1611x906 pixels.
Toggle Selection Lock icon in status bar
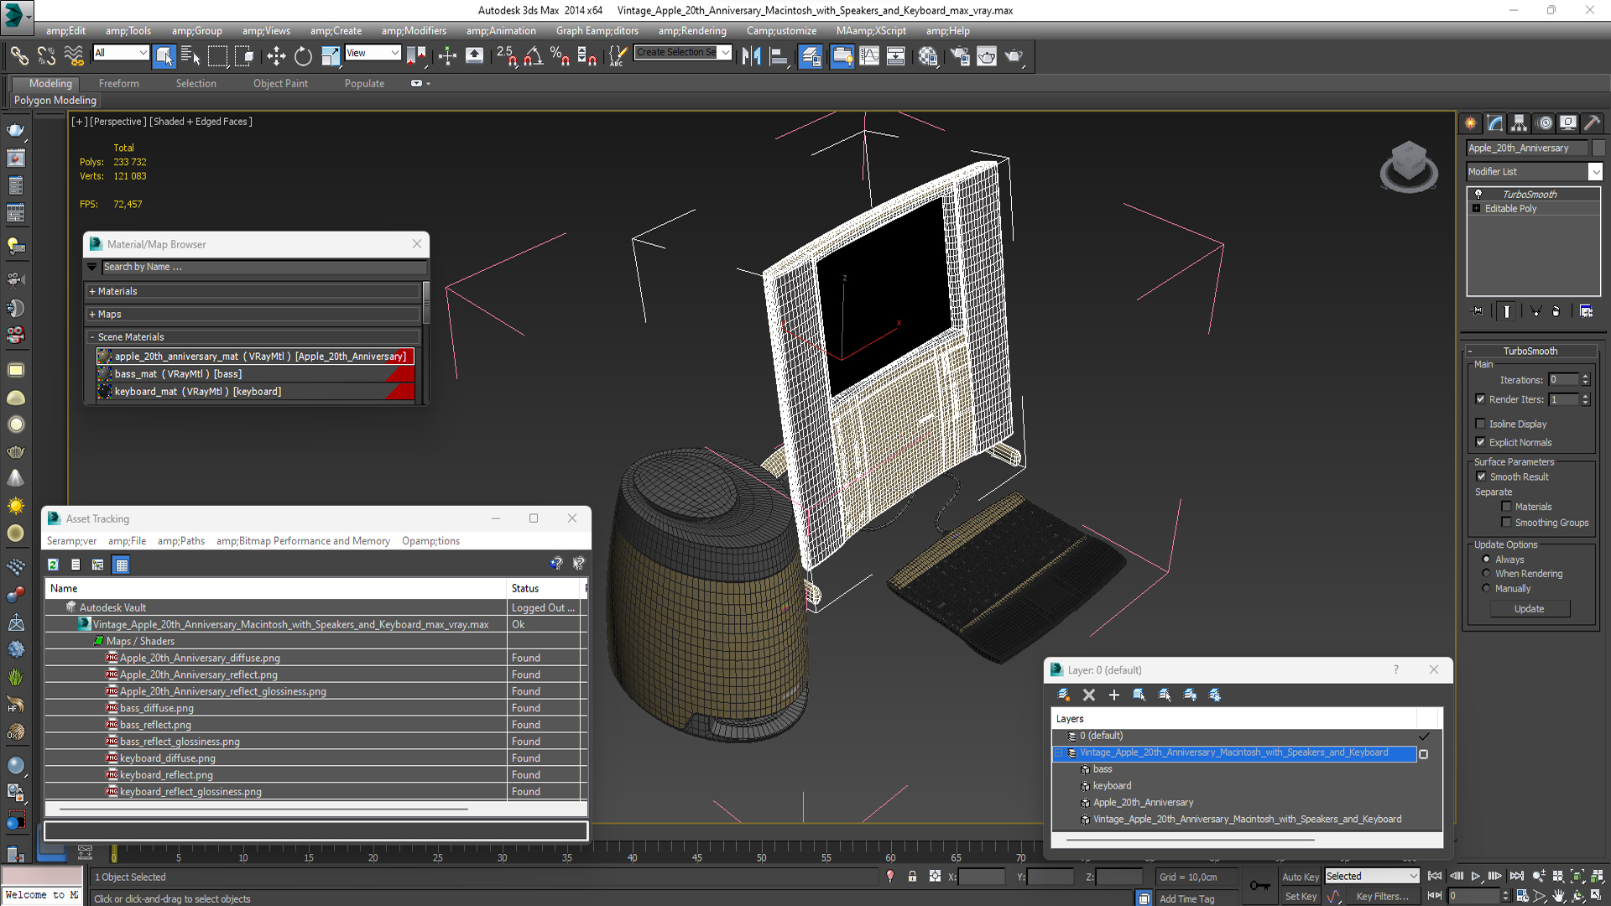912,877
